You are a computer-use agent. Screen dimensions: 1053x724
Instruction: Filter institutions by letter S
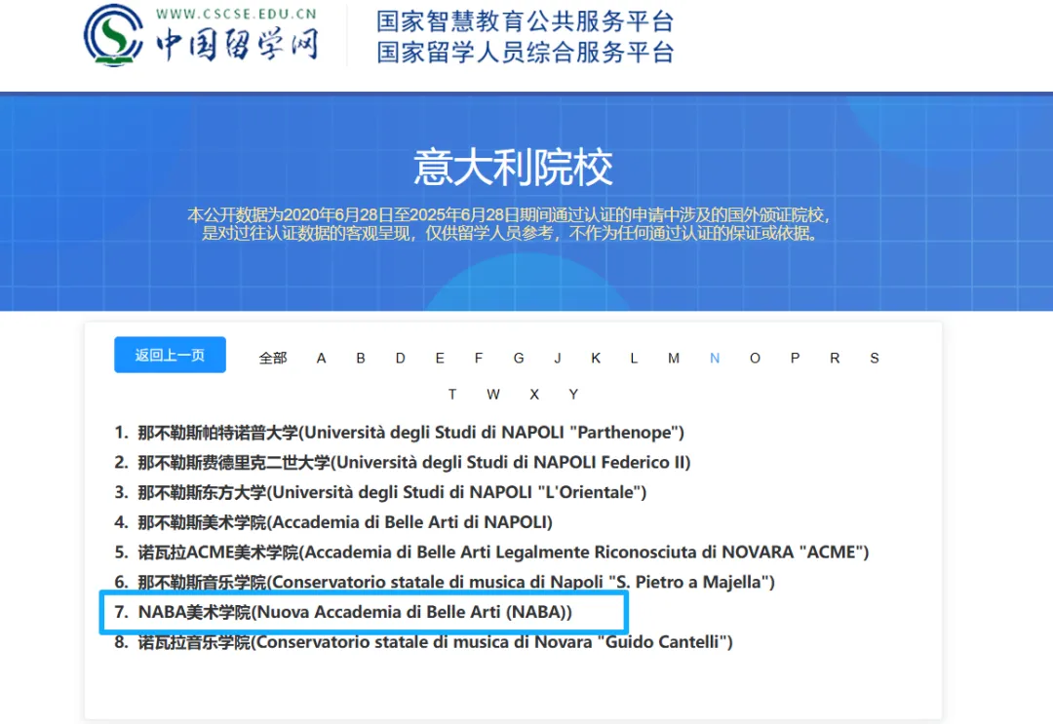(875, 359)
